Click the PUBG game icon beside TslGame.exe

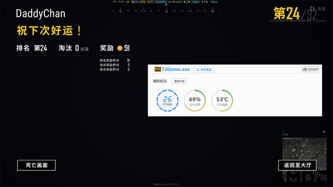click(158, 69)
